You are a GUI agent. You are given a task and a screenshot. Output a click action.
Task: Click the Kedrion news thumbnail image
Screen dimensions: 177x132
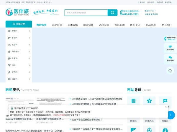(x=20, y=101)
